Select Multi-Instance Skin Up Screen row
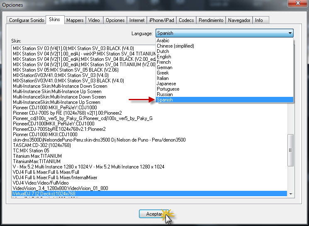This screenshot has width=309, height=226. 84,91
